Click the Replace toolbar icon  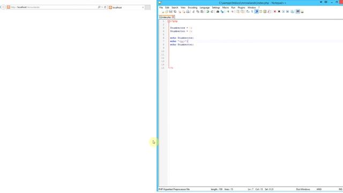(222, 12)
